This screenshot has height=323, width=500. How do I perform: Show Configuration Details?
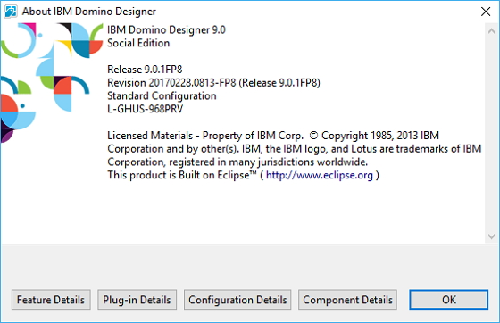point(237,300)
